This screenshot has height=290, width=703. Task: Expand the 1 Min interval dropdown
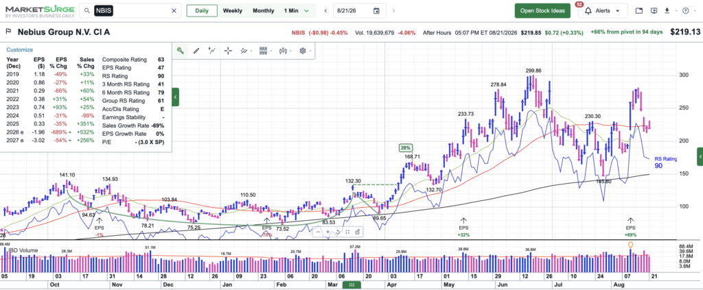coord(297,11)
